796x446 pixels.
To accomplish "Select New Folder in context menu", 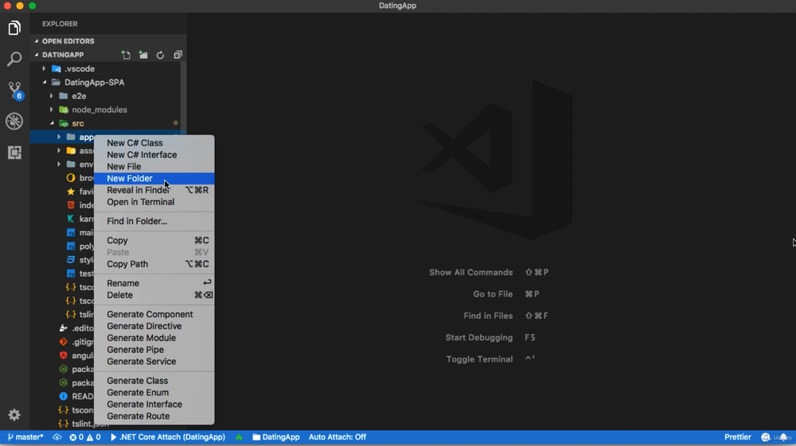I will click(154, 178).
